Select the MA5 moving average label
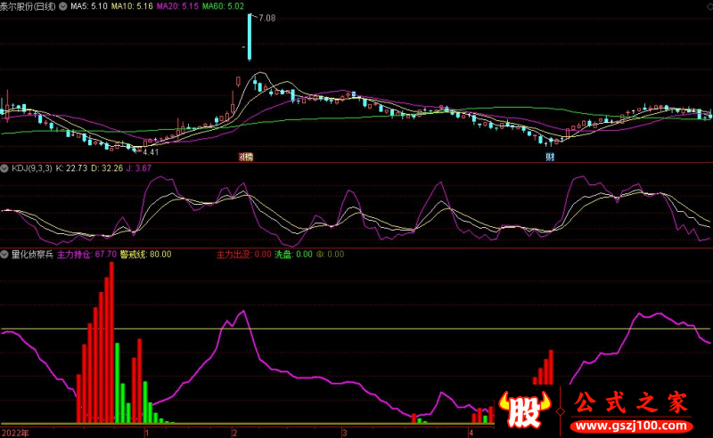 pyautogui.click(x=91, y=6)
